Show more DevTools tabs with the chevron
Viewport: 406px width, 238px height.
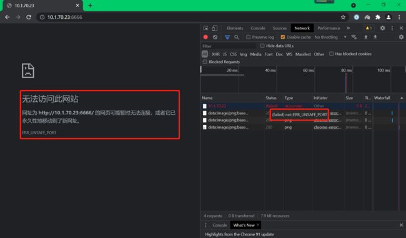click(x=349, y=28)
